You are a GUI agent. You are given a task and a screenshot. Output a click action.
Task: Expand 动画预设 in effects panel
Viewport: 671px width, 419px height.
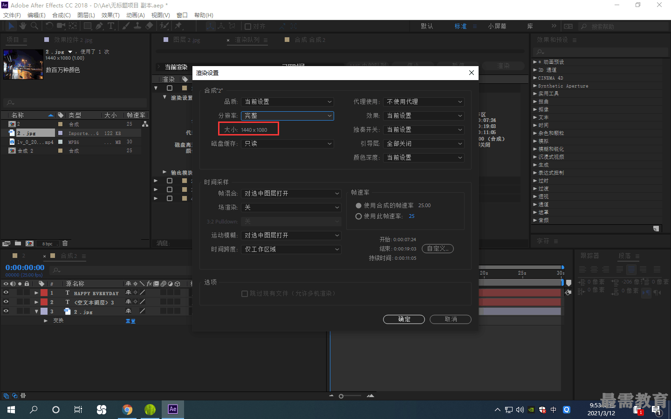coord(535,62)
